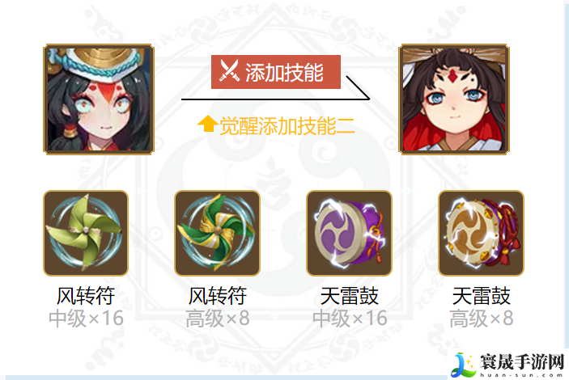The image size is (569, 380).
Task: Click the 觉醒添加技能二 text
Action: pos(287,126)
